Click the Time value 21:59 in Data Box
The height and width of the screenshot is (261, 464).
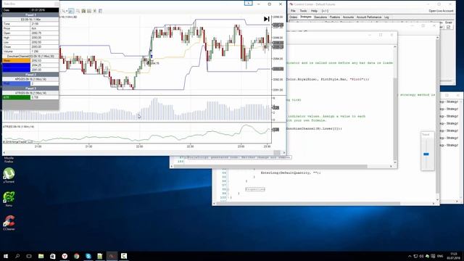(x=44, y=24)
